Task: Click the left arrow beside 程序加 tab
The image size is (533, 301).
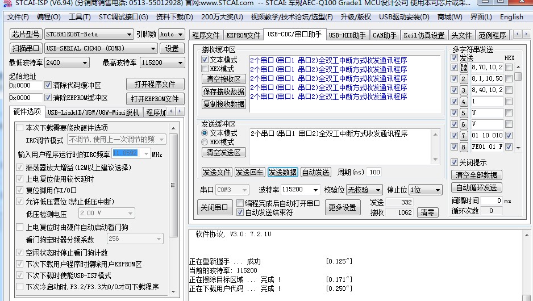Action: coord(172,111)
